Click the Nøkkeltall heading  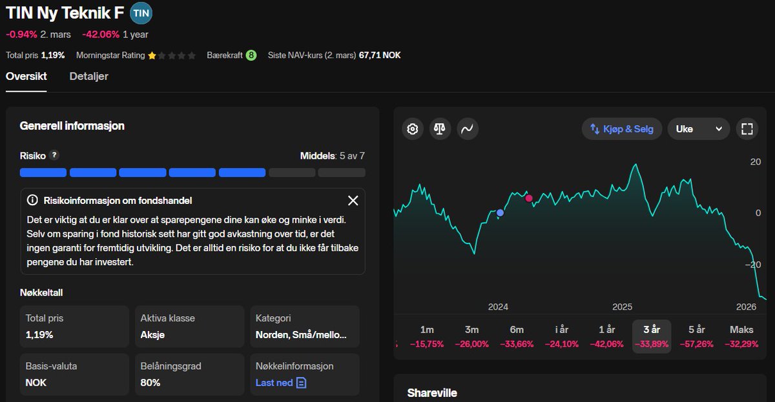coord(41,292)
